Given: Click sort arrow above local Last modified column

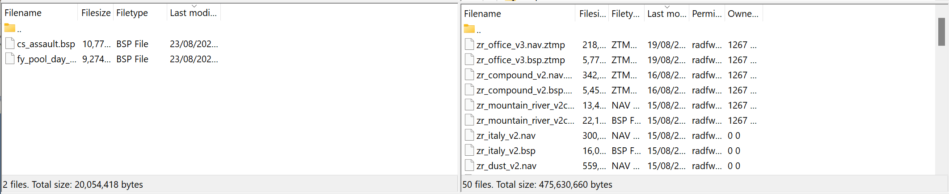Looking at the screenshot, I should coord(194,6).
